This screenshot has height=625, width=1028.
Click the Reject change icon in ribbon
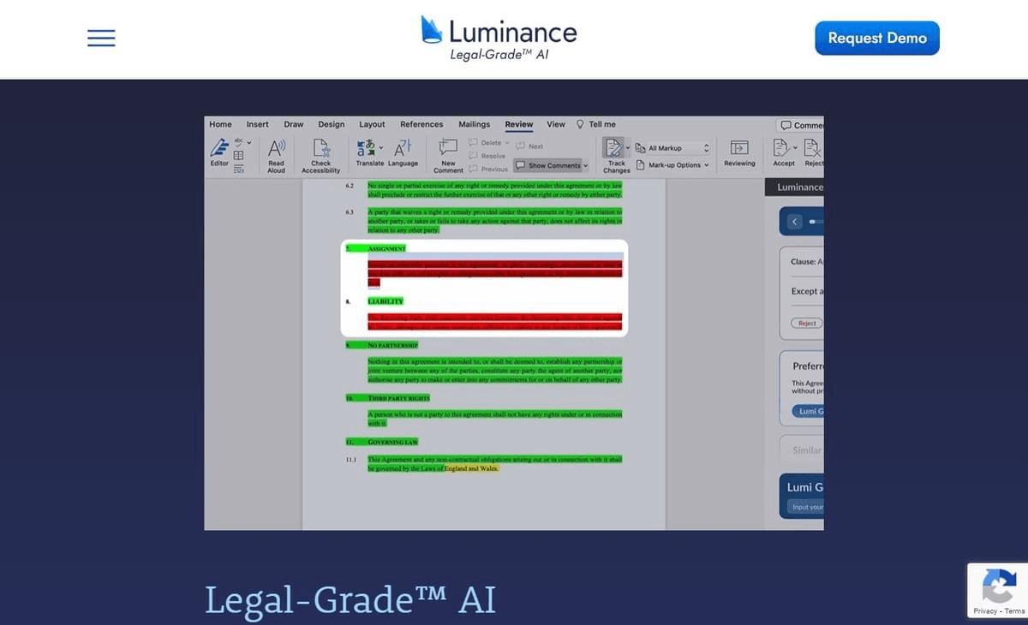coord(813,148)
